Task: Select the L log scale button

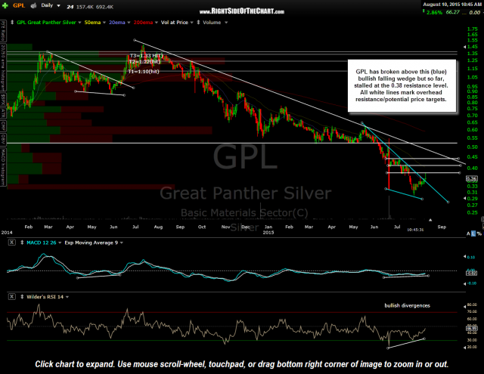Action: pyautogui.click(x=473, y=233)
